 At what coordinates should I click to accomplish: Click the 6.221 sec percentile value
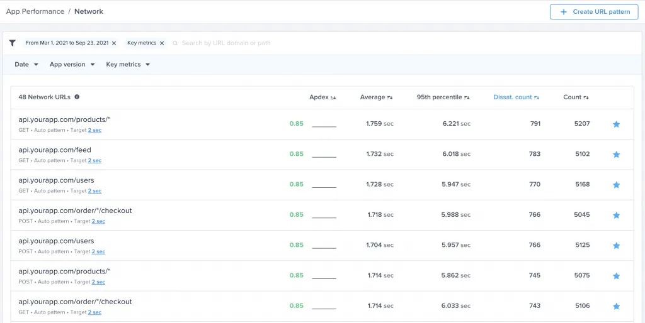click(x=457, y=124)
